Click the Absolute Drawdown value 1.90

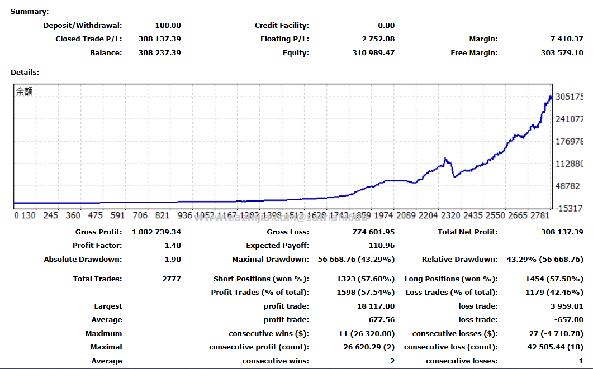point(173,260)
